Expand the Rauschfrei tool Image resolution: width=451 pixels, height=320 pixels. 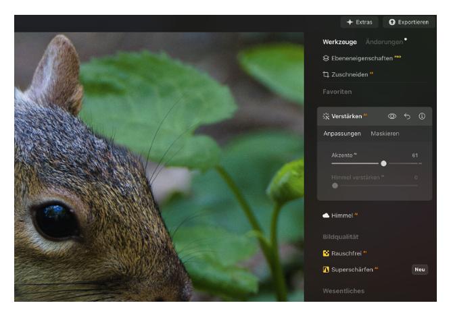pyautogui.click(x=345, y=253)
